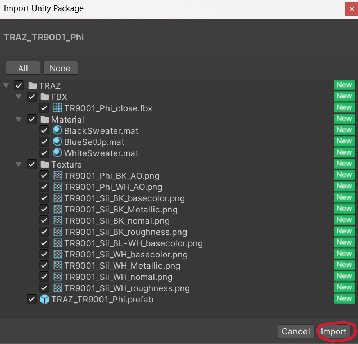358x344 pixels.
Task: Deselect everything with None button
Action: tap(60, 68)
